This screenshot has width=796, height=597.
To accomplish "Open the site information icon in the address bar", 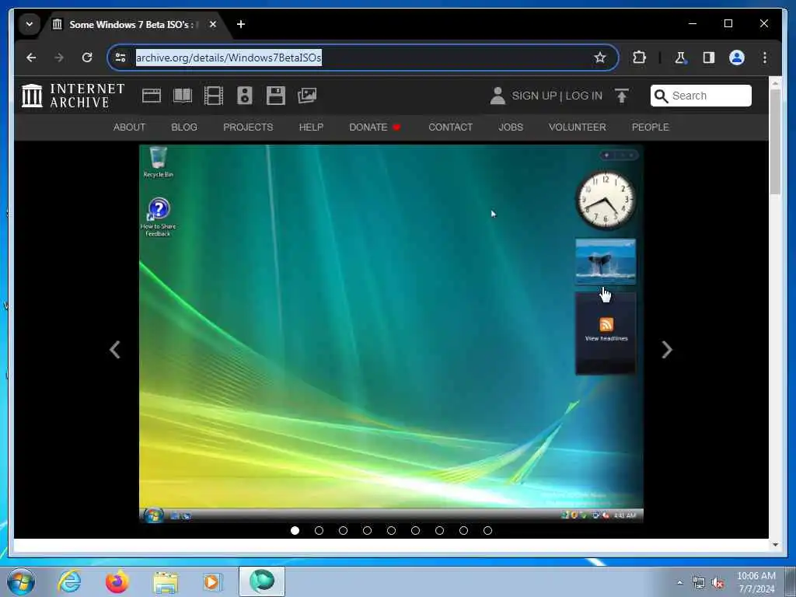I will pos(120,58).
